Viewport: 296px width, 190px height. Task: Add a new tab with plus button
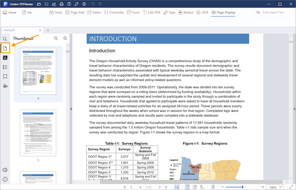[48, 30]
